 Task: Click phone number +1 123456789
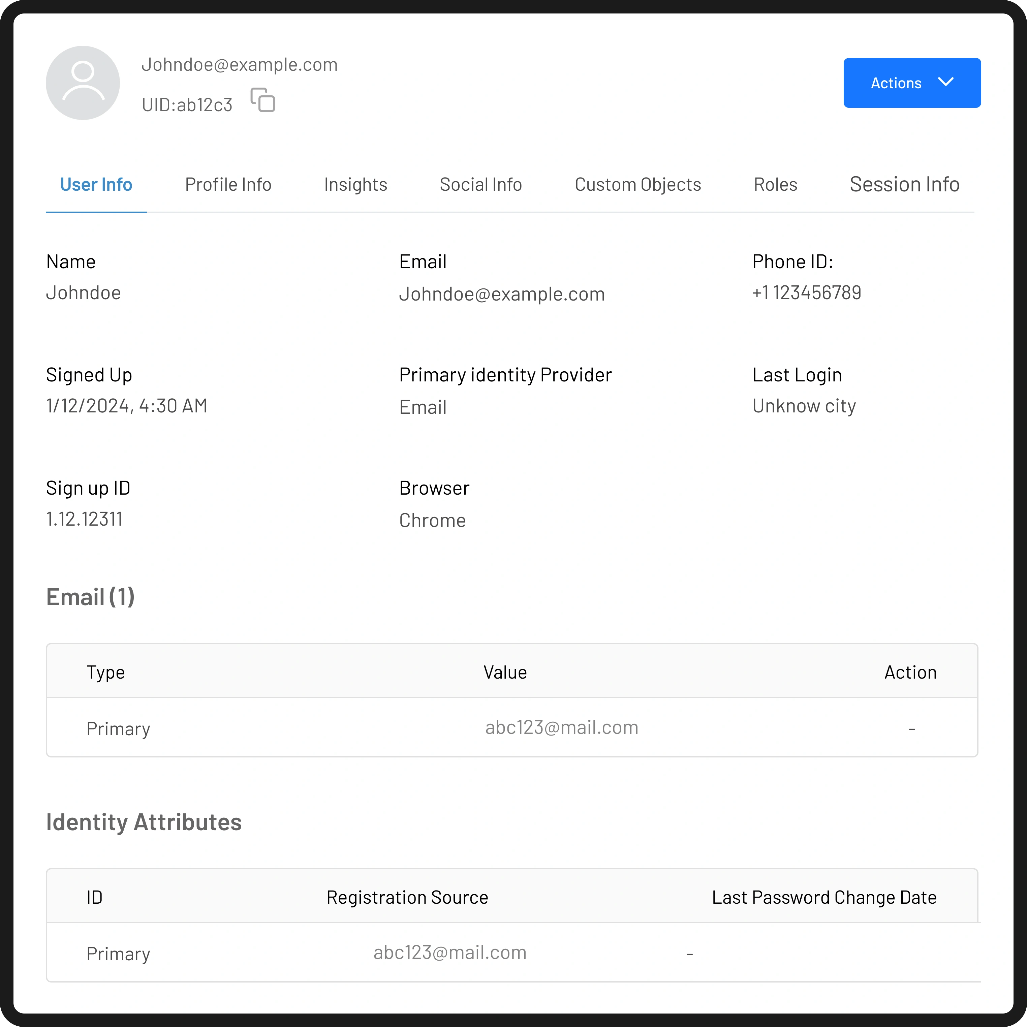pyautogui.click(x=806, y=292)
